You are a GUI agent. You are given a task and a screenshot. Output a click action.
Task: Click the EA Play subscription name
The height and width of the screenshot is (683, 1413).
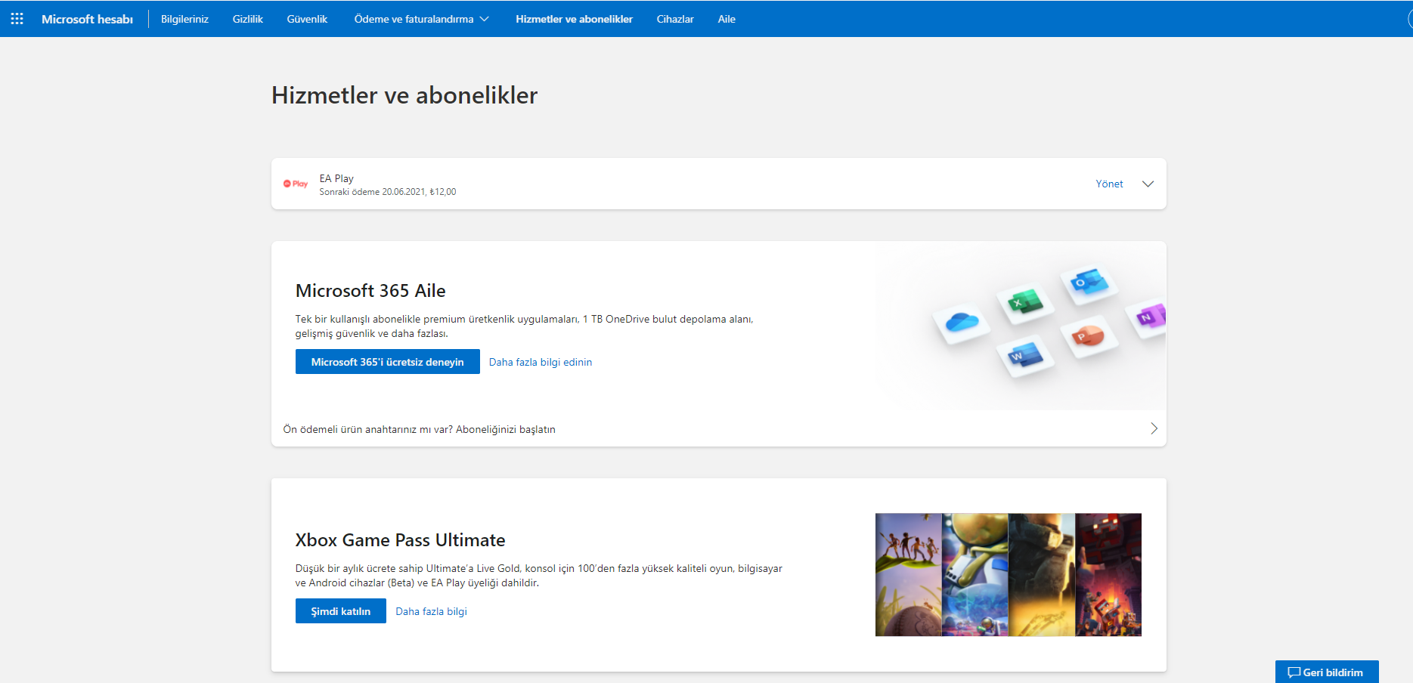tap(336, 178)
